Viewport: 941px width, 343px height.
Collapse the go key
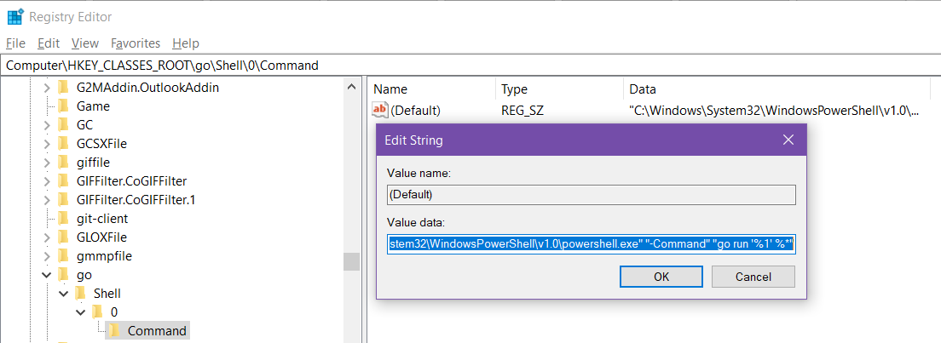point(47,275)
